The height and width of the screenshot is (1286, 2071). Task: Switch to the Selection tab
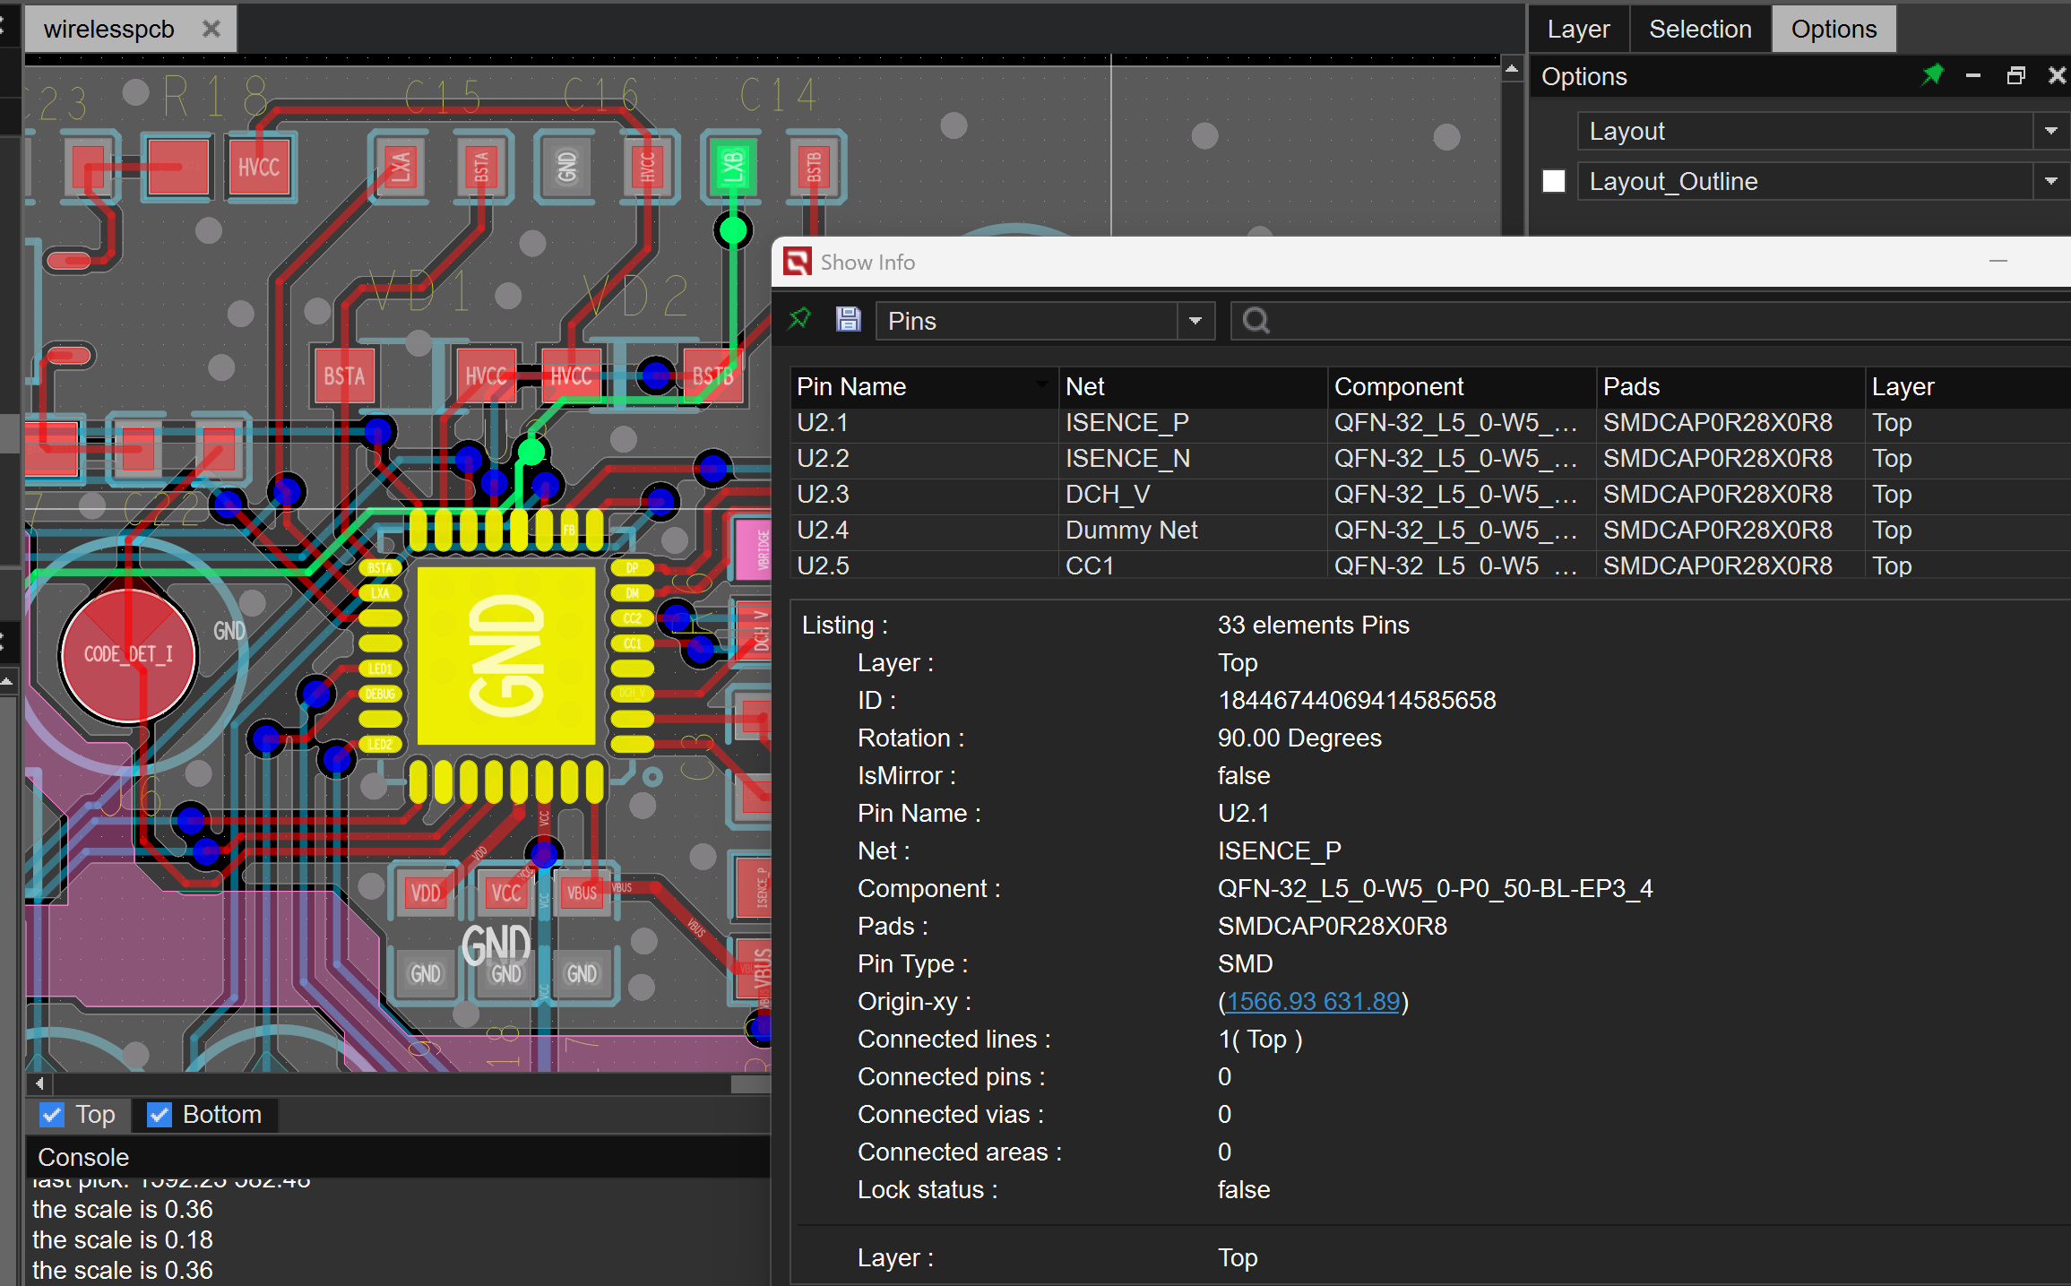[1699, 29]
